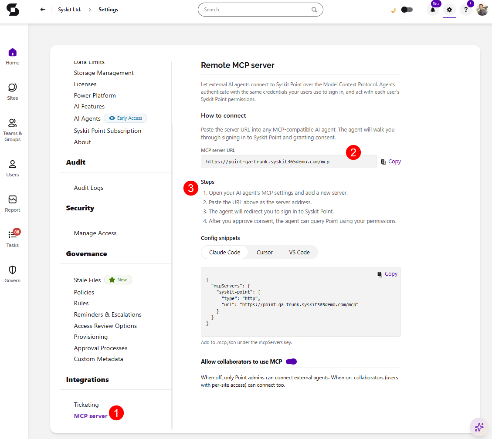Go back using the left arrow icon
492x439 pixels.
point(43,10)
